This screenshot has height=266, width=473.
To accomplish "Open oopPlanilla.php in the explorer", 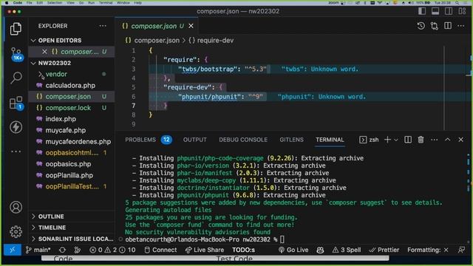I will 69,175.
